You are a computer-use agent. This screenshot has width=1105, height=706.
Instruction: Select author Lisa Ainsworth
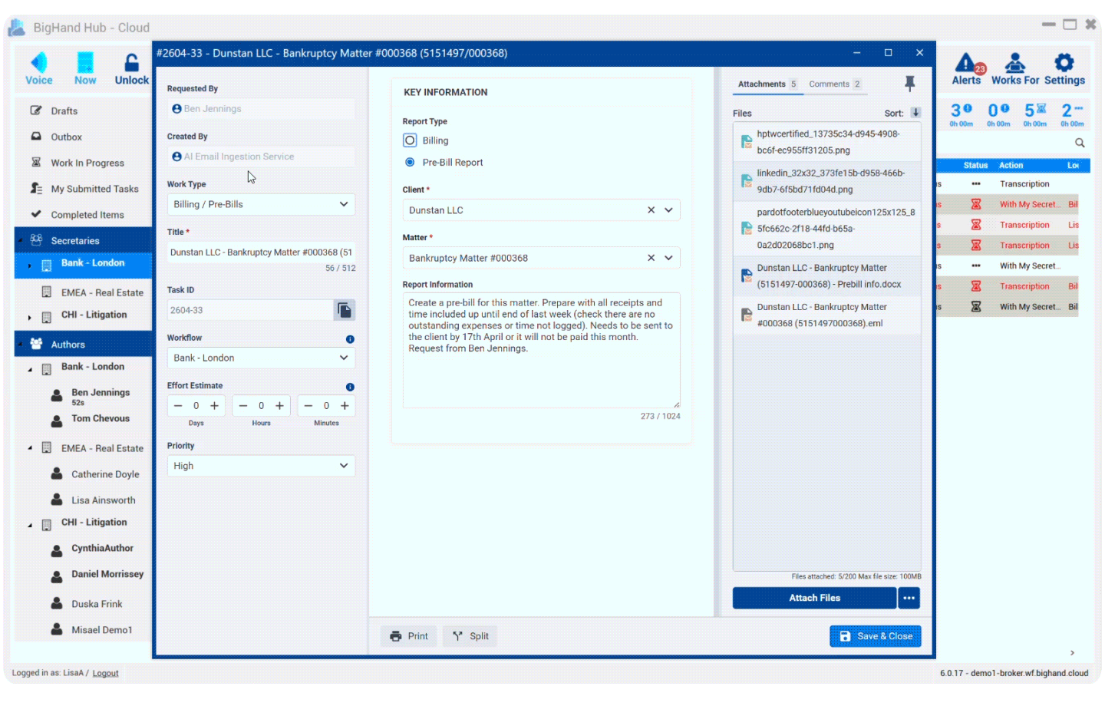tap(103, 500)
